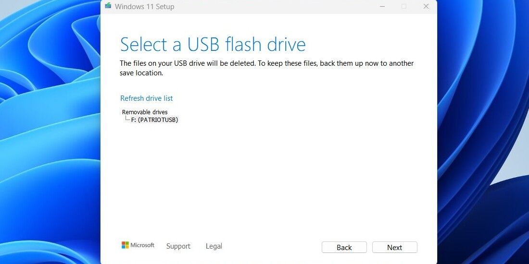Click the Refresh drive list link
The width and height of the screenshot is (529, 264).
(x=146, y=98)
